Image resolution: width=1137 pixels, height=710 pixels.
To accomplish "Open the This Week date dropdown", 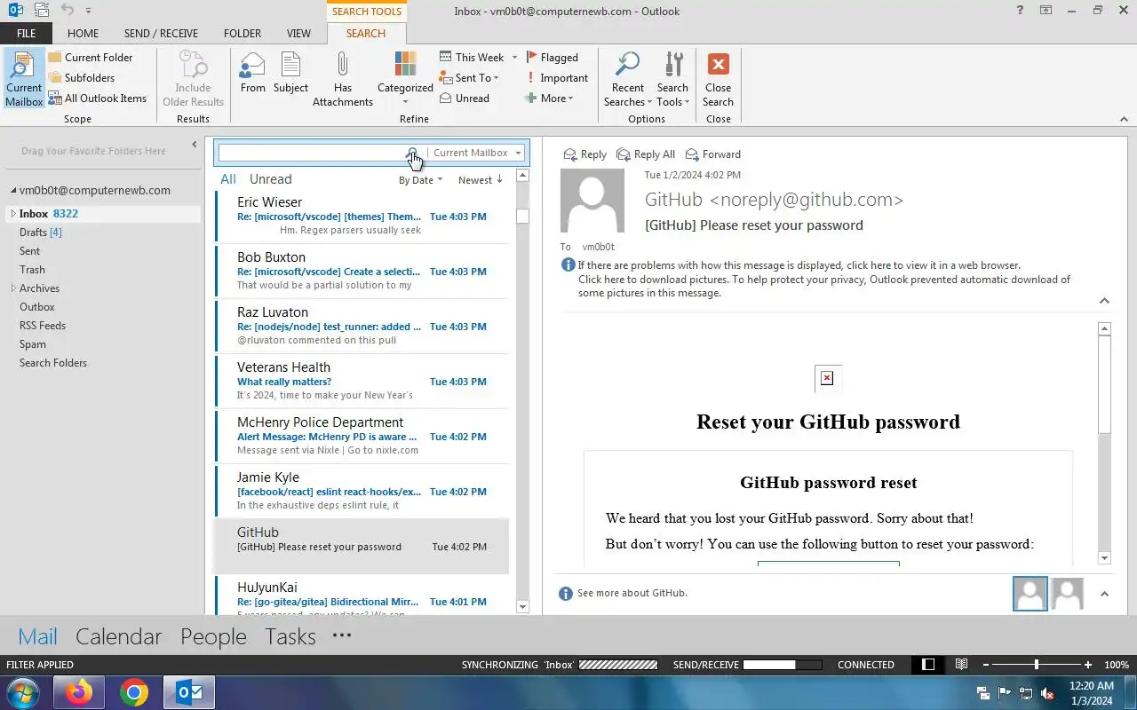I will pyautogui.click(x=478, y=57).
